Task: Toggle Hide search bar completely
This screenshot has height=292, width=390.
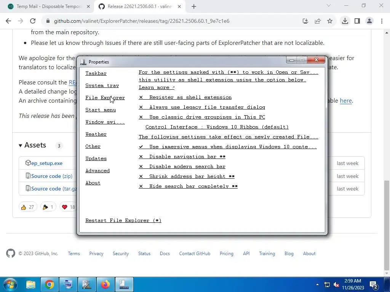Action: (x=188, y=186)
